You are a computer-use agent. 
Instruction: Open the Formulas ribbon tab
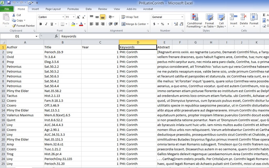pyautogui.click(x=73, y=9)
